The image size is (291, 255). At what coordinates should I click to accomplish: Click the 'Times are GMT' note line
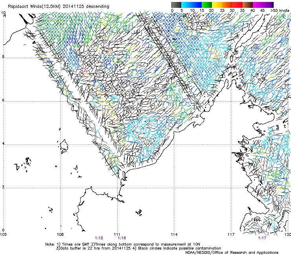click(x=123, y=244)
